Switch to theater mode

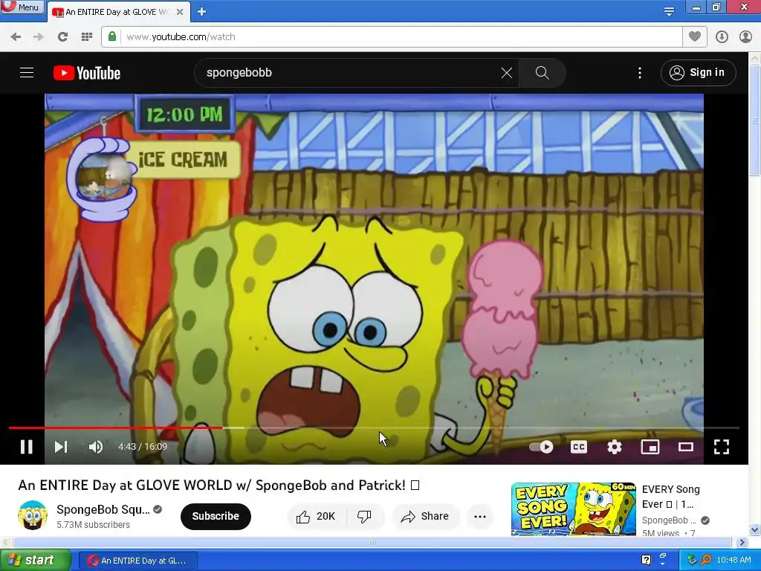point(686,447)
